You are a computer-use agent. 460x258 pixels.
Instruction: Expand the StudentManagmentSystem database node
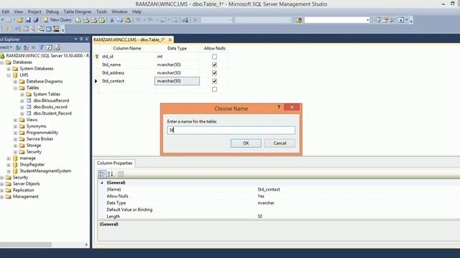(9, 171)
